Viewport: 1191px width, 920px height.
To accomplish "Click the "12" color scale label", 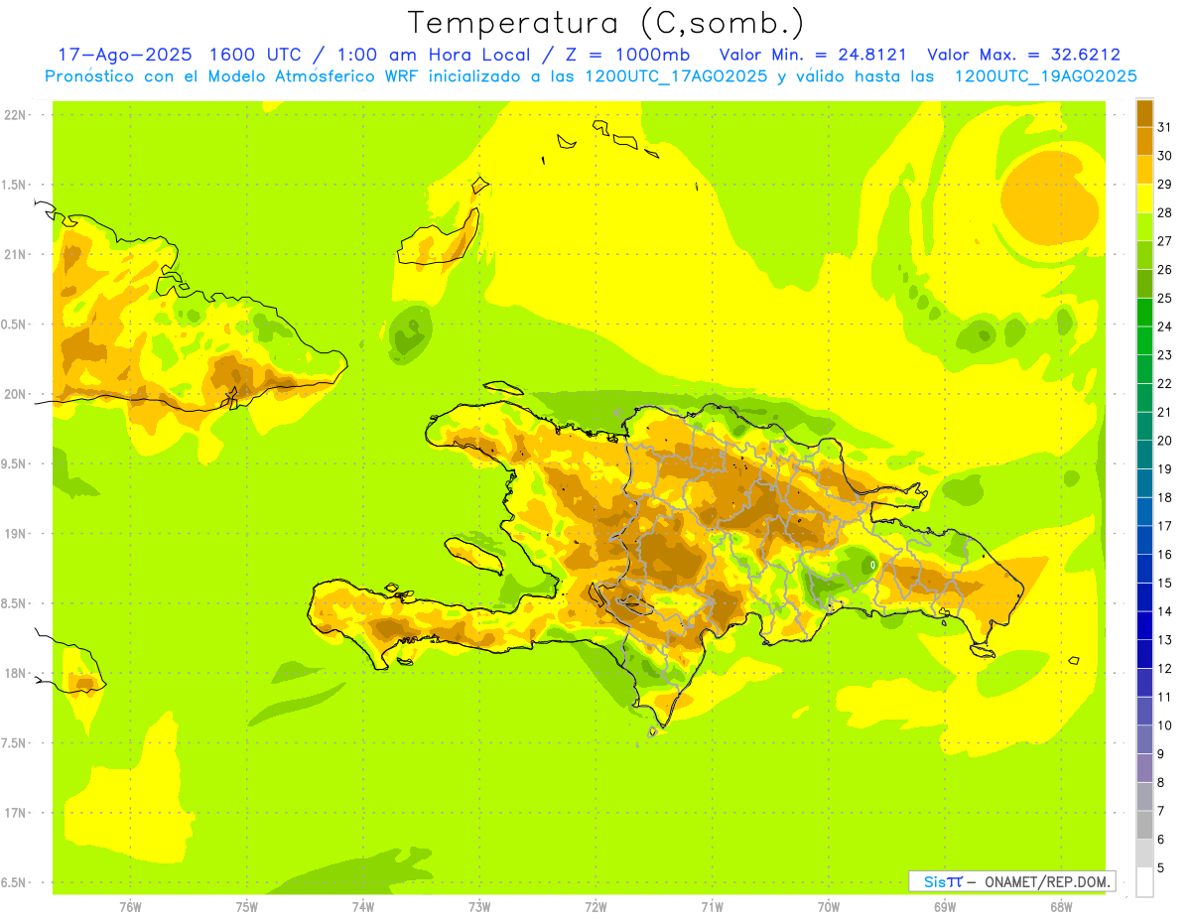I will (1165, 669).
